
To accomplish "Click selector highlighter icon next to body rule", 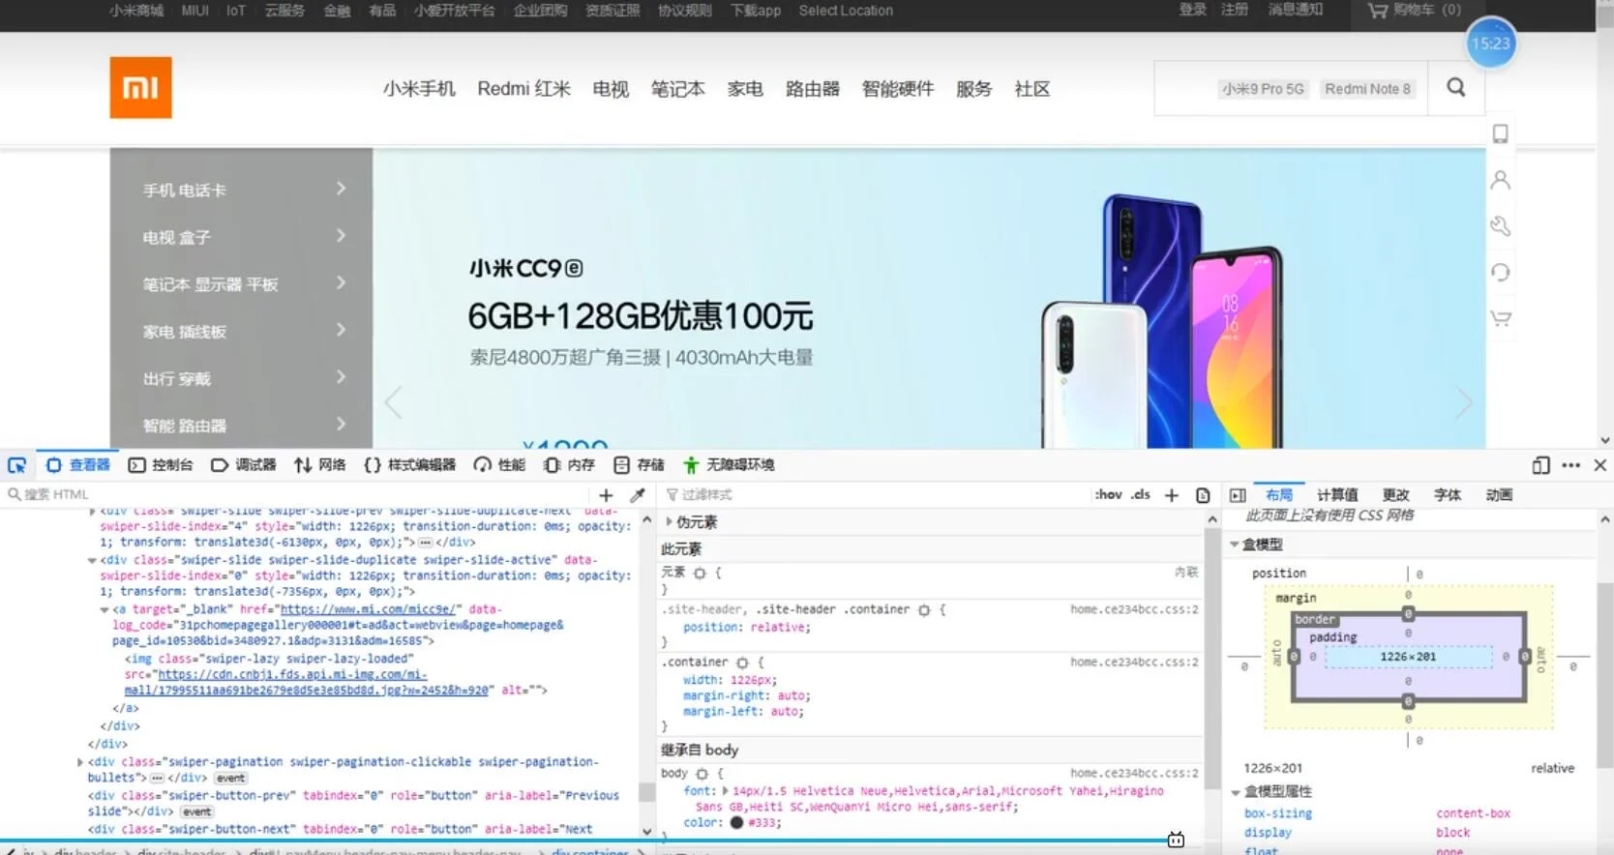I will tap(702, 774).
